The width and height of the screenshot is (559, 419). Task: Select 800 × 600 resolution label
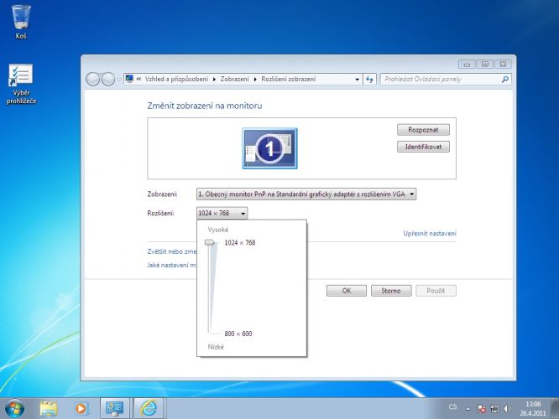tap(238, 334)
